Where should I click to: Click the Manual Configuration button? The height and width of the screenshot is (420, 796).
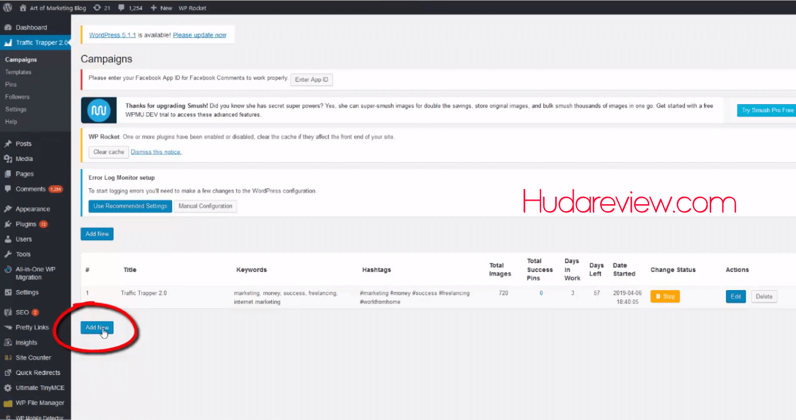pos(205,206)
